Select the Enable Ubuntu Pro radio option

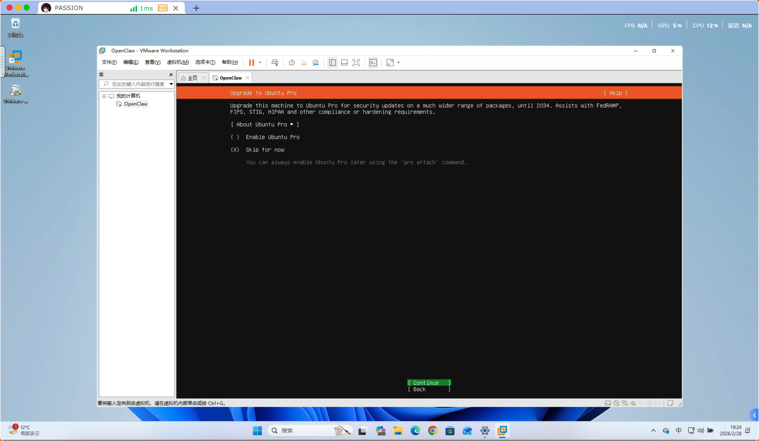[265, 137]
